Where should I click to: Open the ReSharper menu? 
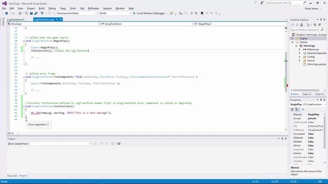pyautogui.click(x=93, y=8)
